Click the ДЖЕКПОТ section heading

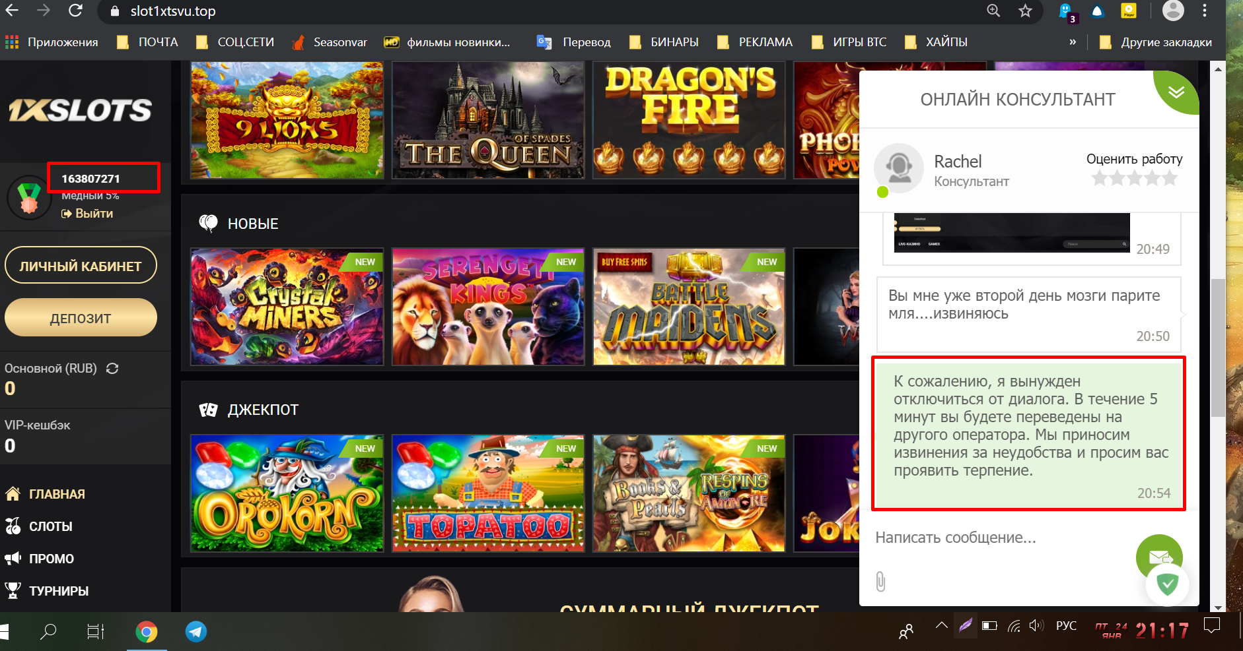(263, 410)
